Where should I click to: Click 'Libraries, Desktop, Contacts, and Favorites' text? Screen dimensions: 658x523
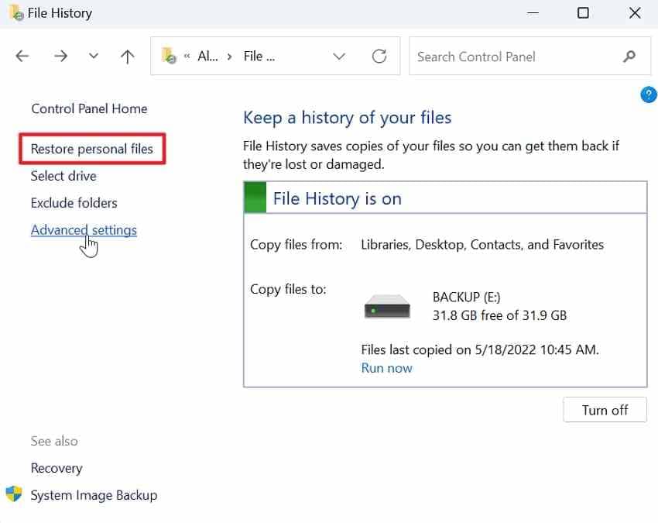click(x=482, y=245)
